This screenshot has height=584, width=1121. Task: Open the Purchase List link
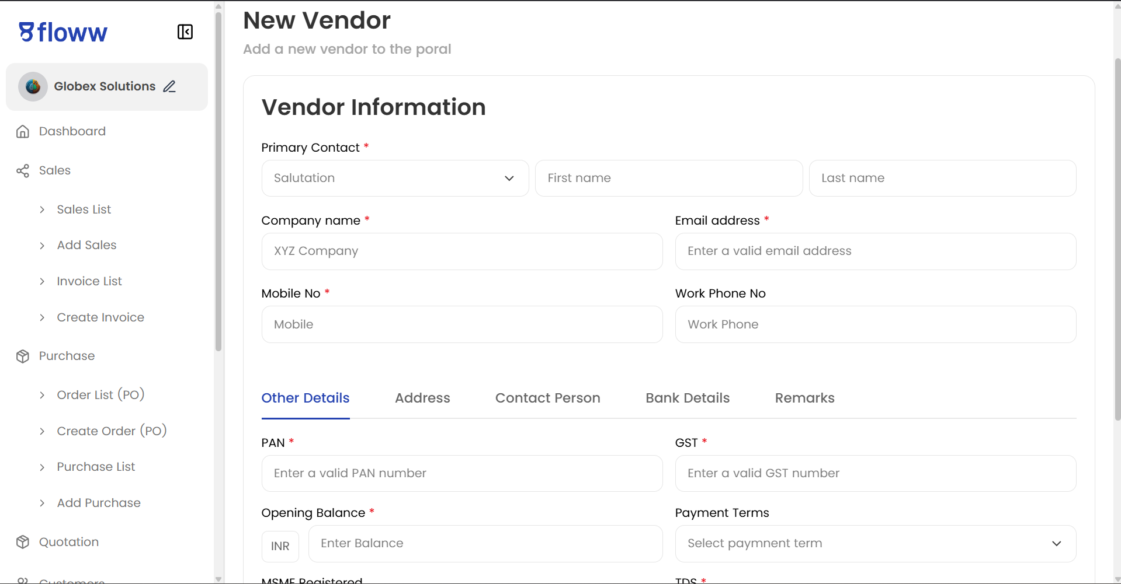96,467
